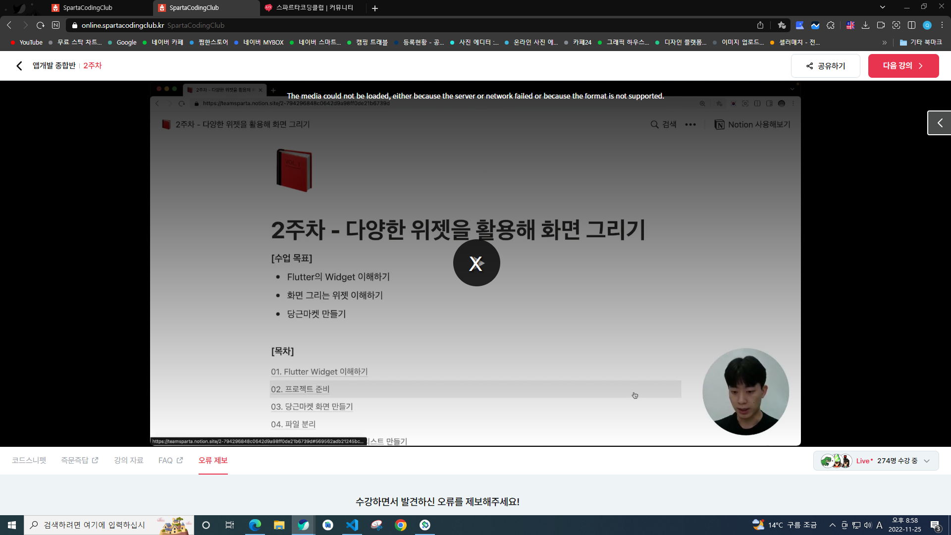Expand the hidden bookmarks overflow chevron
The image size is (951, 535).
tap(885, 43)
